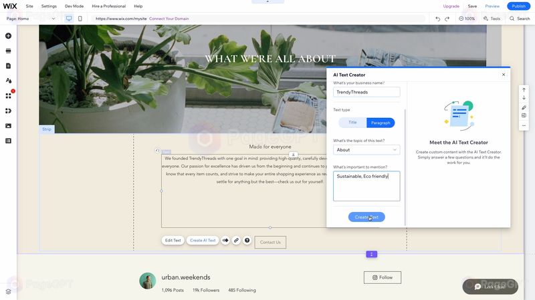Click the AI Text Creator panel scrollbar
This screenshot has height=300, width=535.
point(405,167)
